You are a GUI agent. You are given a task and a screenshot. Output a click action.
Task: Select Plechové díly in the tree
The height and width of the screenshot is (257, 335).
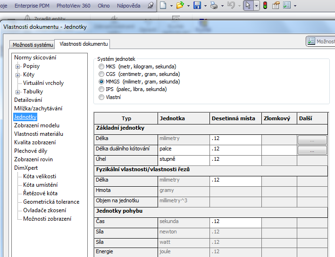[x=31, y=151]
